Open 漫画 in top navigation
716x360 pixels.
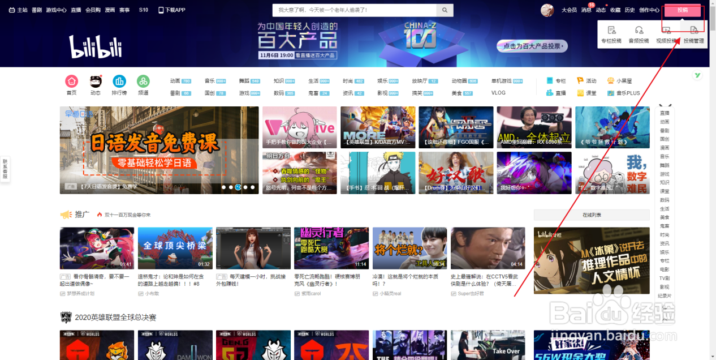(110, 10)
